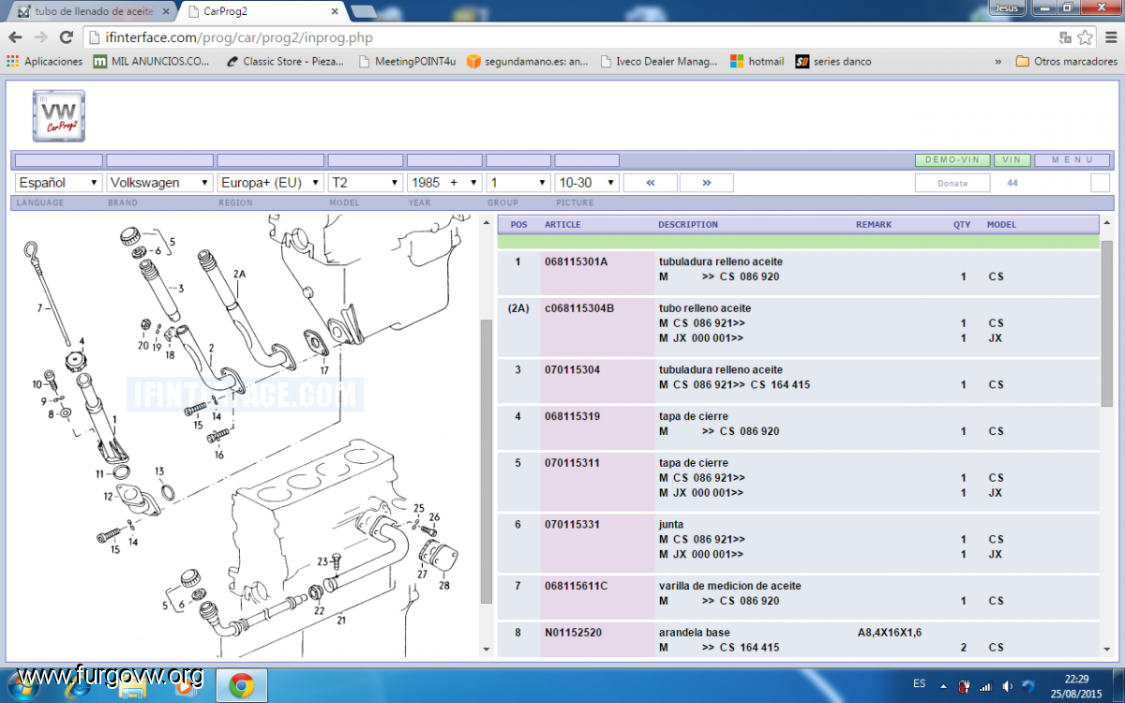Open the volume speaker tray icon
The width and height of the screenshot is (1125, 703).
(1007, 686)
